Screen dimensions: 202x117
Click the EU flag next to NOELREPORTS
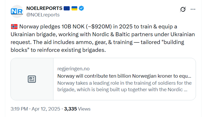pos(67,8)
